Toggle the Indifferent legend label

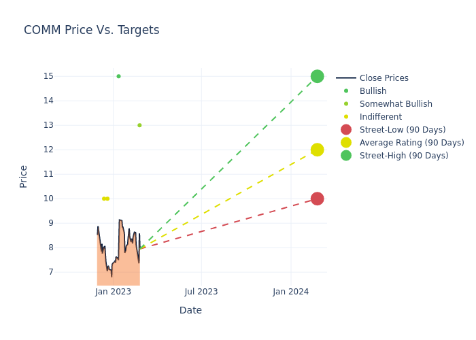click(x=380, y=117)
